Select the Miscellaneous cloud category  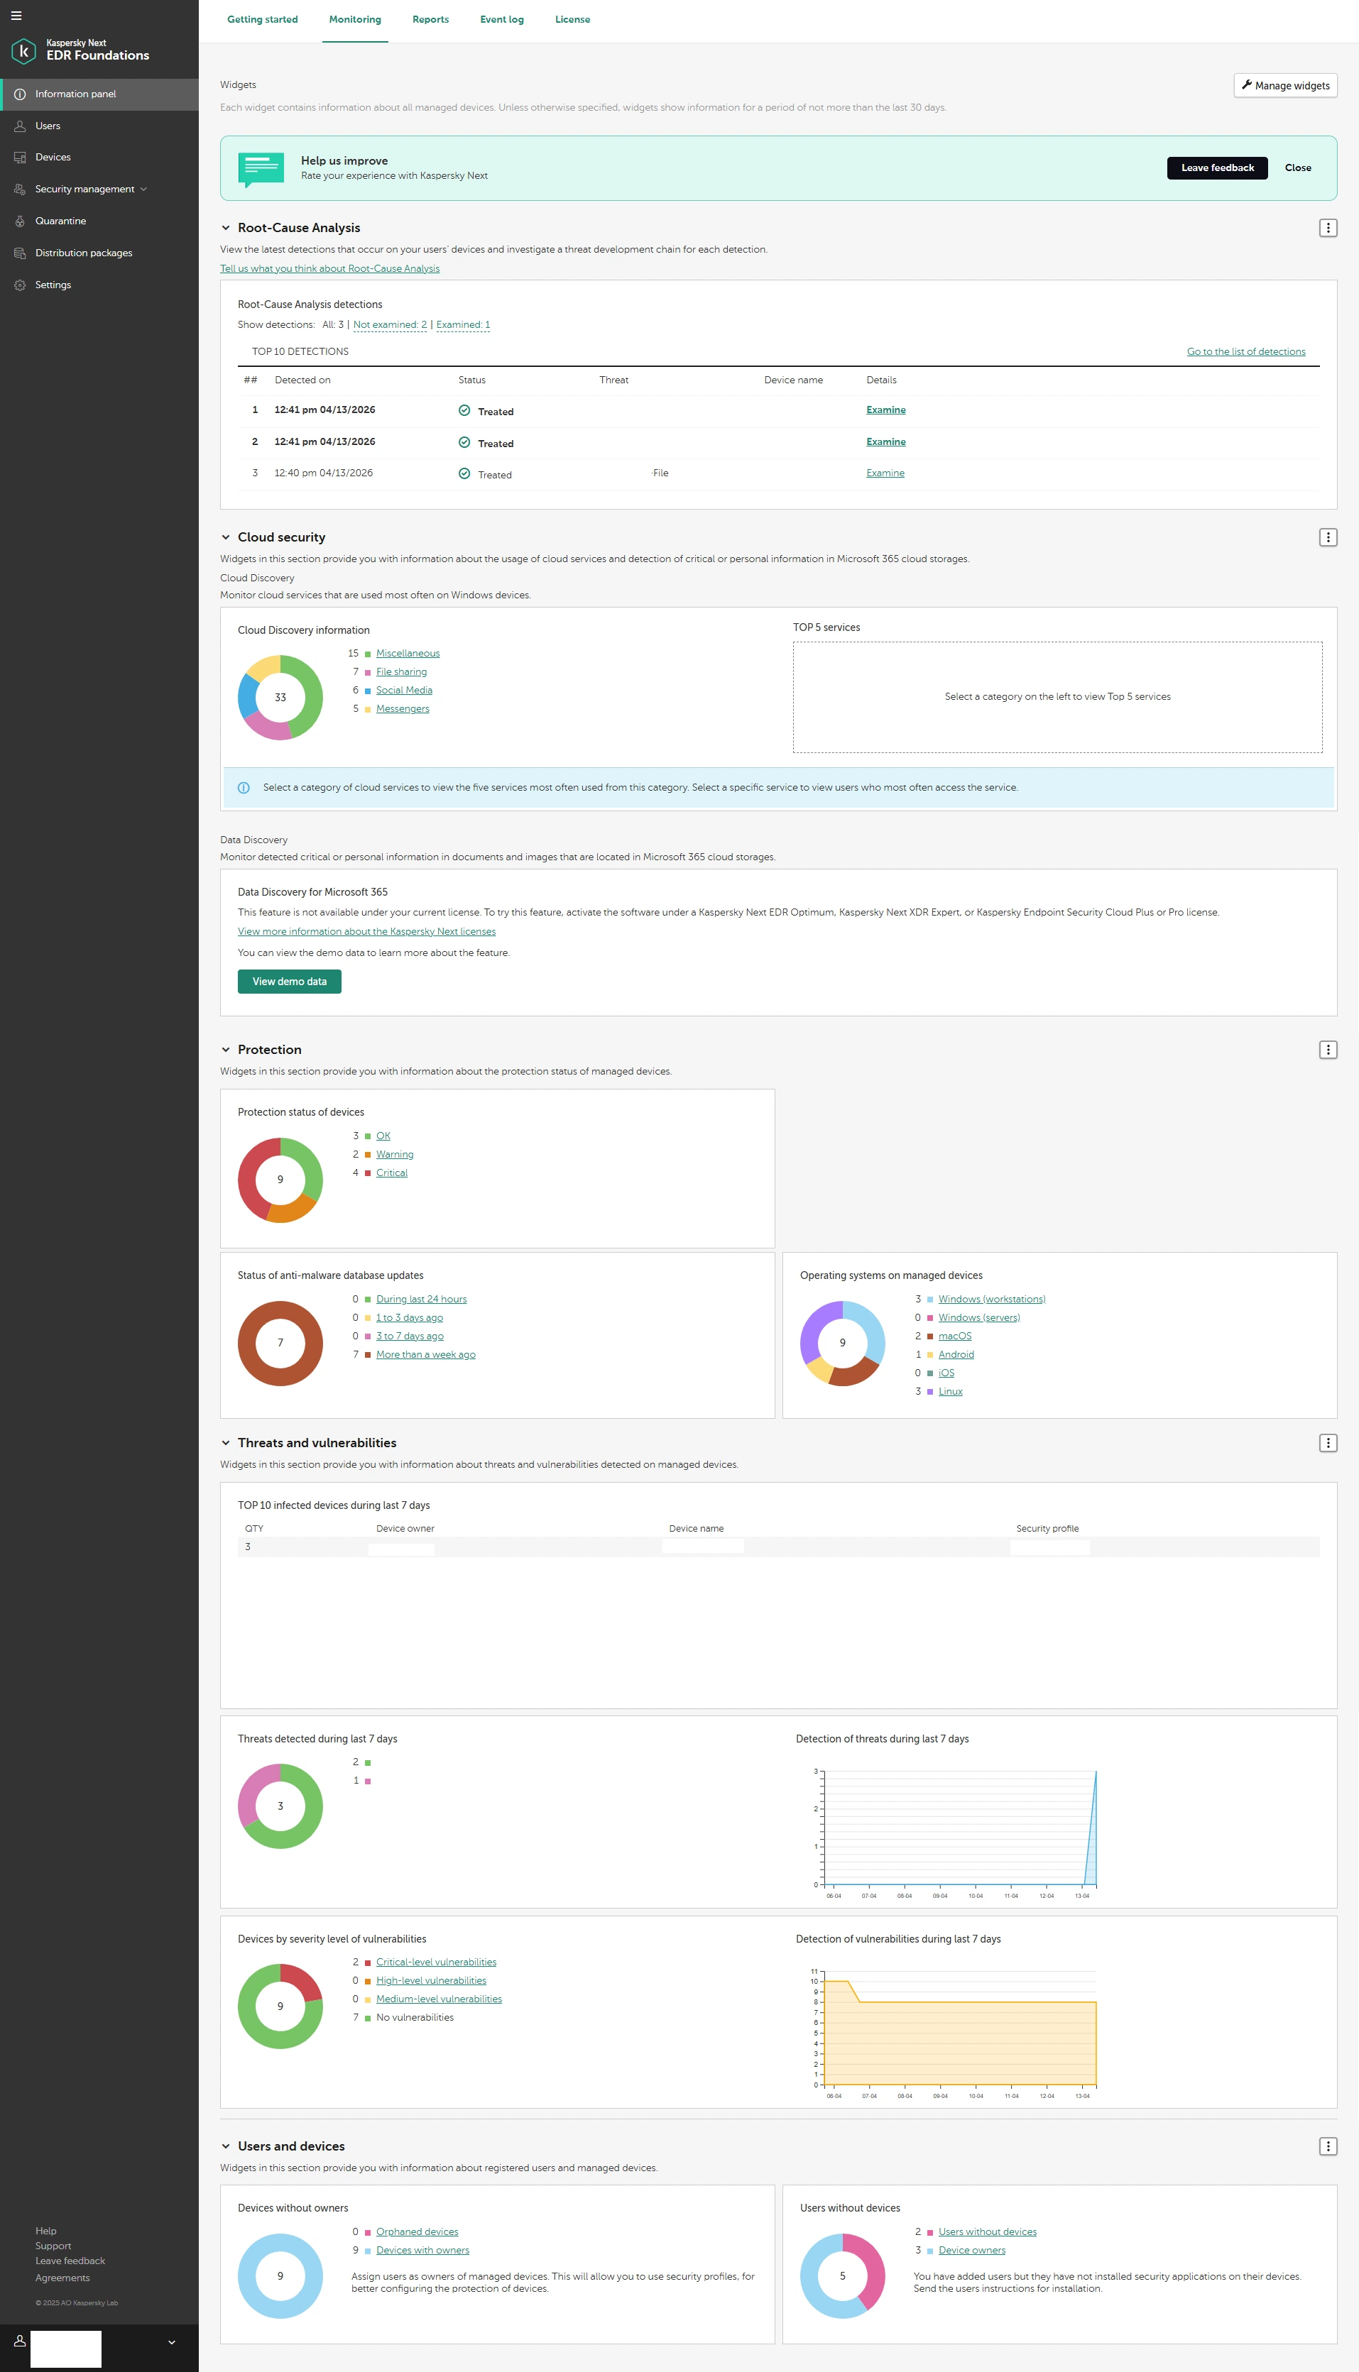coord(408,653)
